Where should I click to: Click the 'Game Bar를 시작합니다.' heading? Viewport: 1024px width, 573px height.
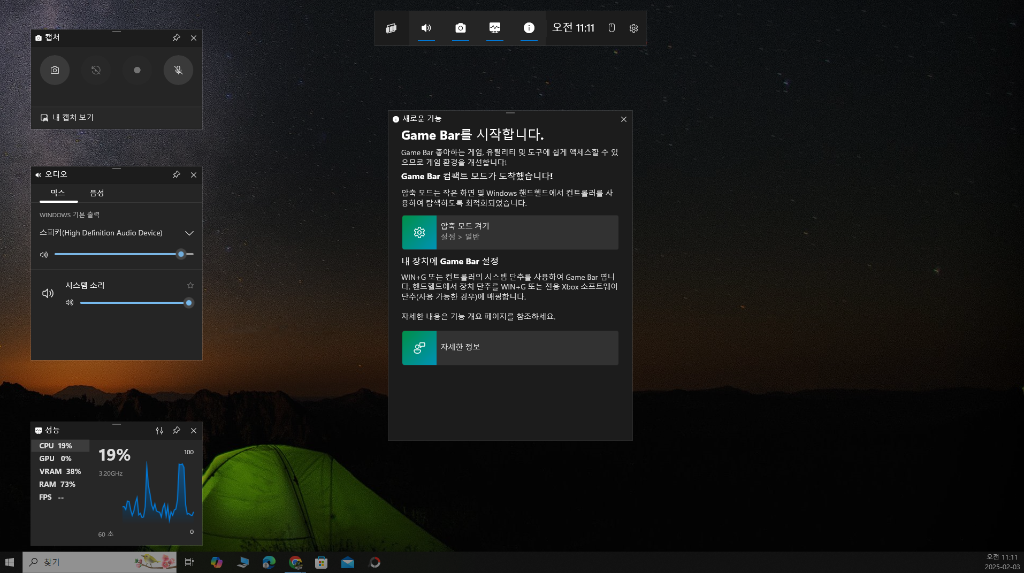click(472, 135)
